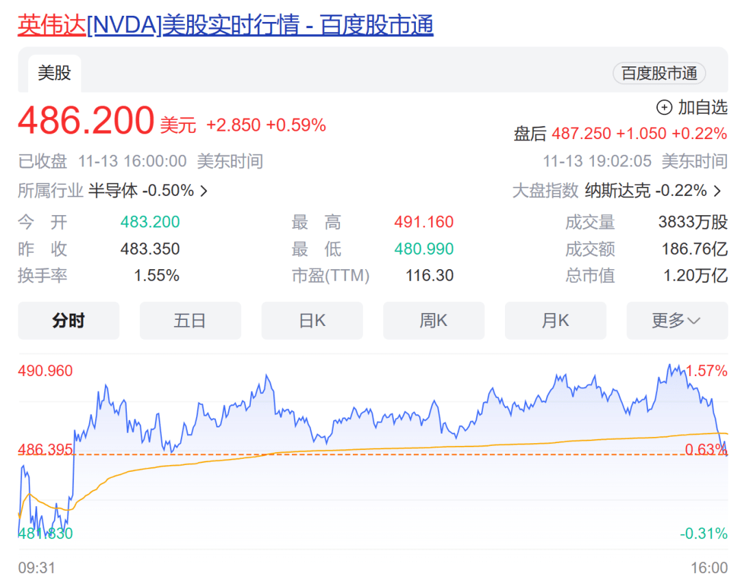Click the 09:31 start time marker

pyautogui.click(x=36, y=568)
